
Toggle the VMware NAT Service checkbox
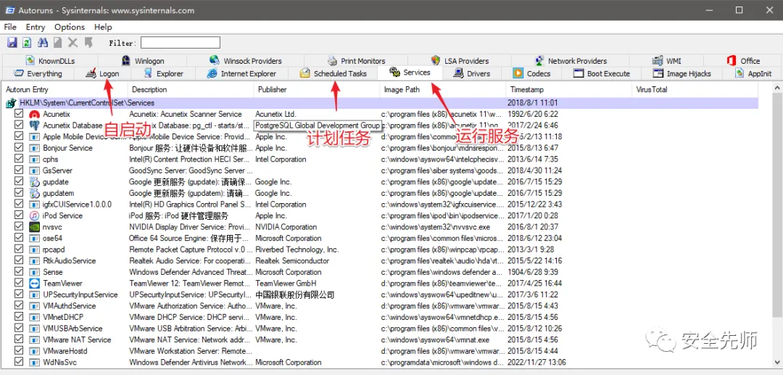tap(19, 339)
